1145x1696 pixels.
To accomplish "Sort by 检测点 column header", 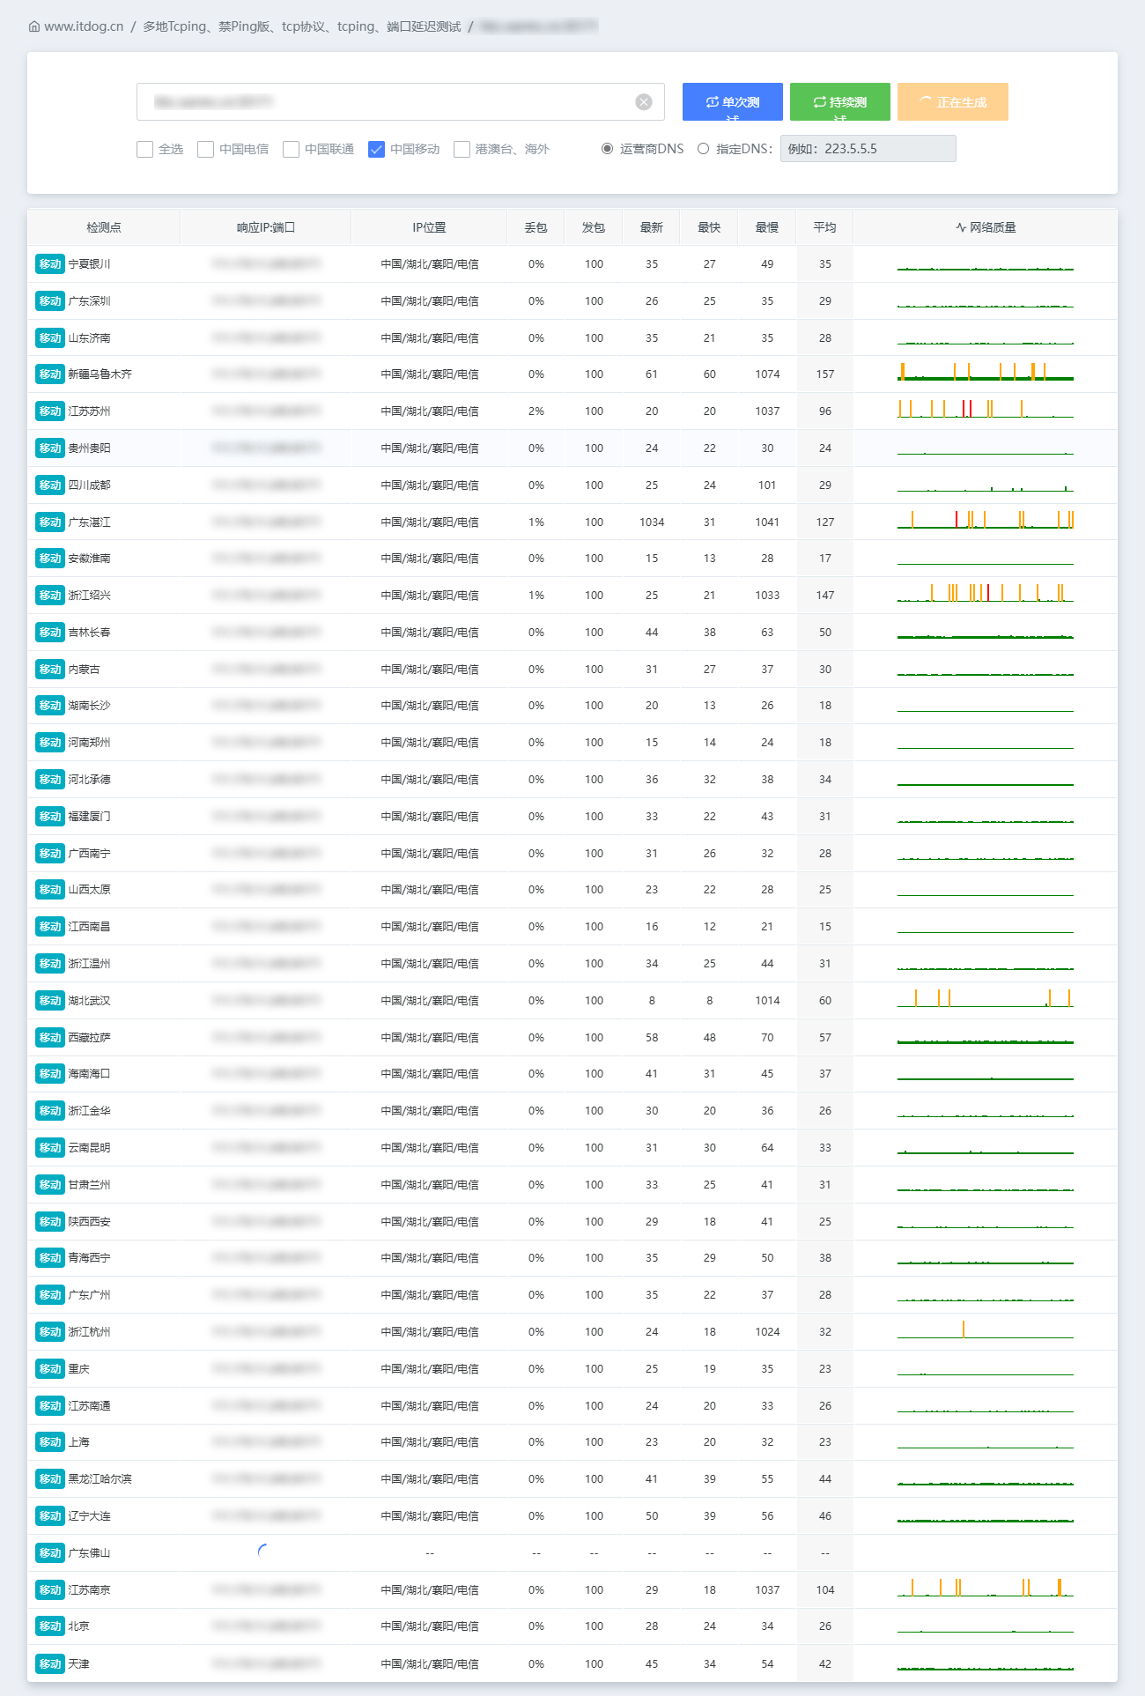I will pos(104,227).
